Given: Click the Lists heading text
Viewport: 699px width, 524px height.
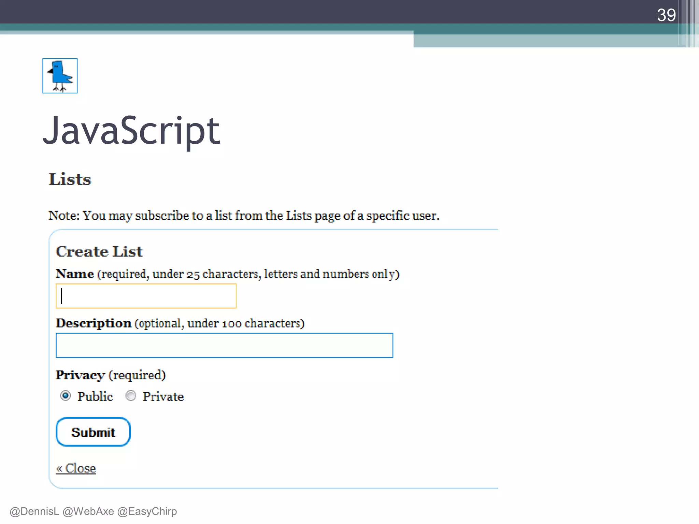Looking at the screenshot, I should tap(70, 179).
